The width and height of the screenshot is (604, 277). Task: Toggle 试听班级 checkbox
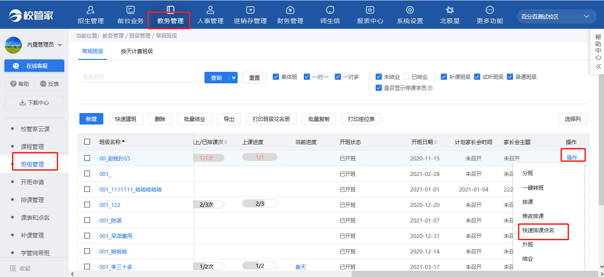477,76
